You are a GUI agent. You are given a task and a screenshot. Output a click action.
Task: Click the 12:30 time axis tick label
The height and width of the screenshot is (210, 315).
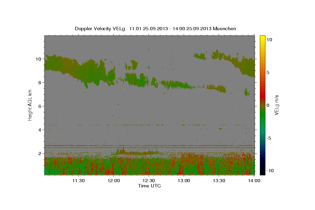149,181
